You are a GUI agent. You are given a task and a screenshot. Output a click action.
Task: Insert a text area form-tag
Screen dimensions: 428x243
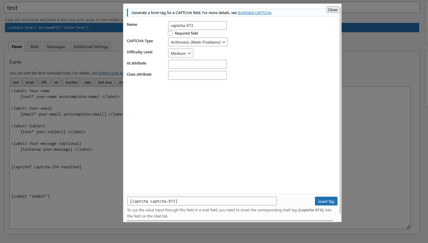tap(105, 82)
